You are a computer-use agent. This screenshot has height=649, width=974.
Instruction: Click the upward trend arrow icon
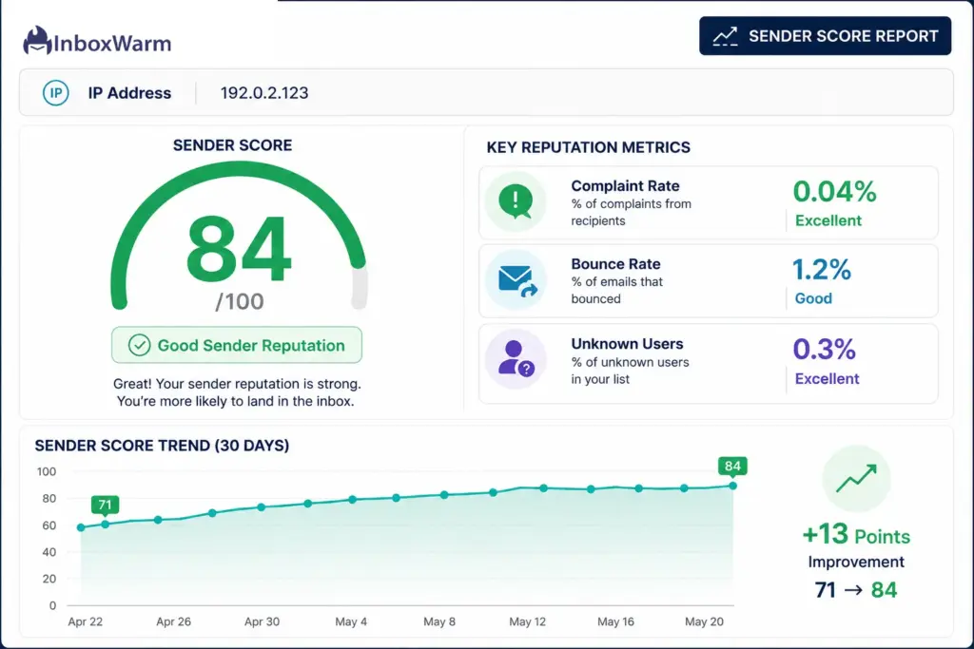pos(856,478)
